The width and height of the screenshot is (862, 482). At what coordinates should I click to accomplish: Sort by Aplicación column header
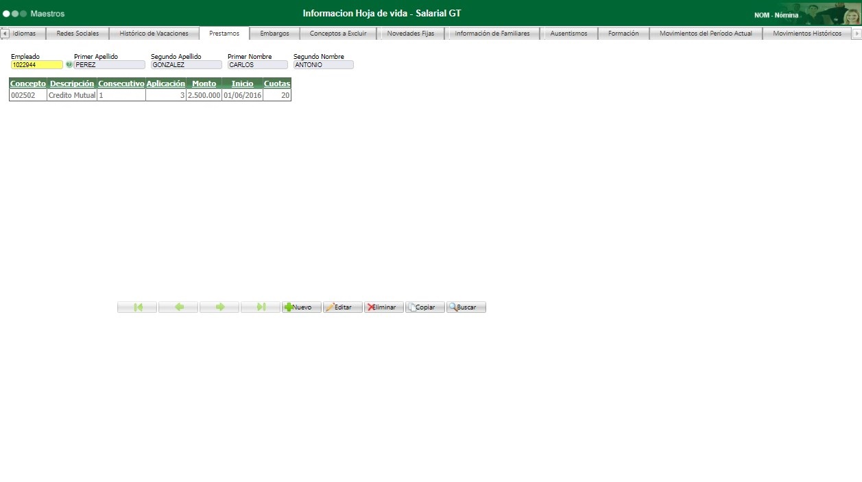click(x=166, y=84)
